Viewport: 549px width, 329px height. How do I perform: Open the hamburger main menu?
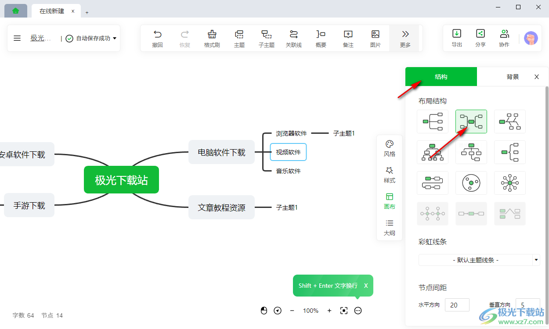(17, 38)
